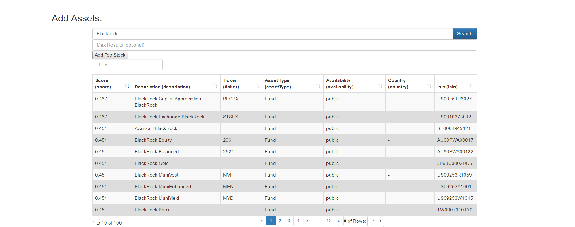Select BlackRock Equity description cell

tap(176, 140)
